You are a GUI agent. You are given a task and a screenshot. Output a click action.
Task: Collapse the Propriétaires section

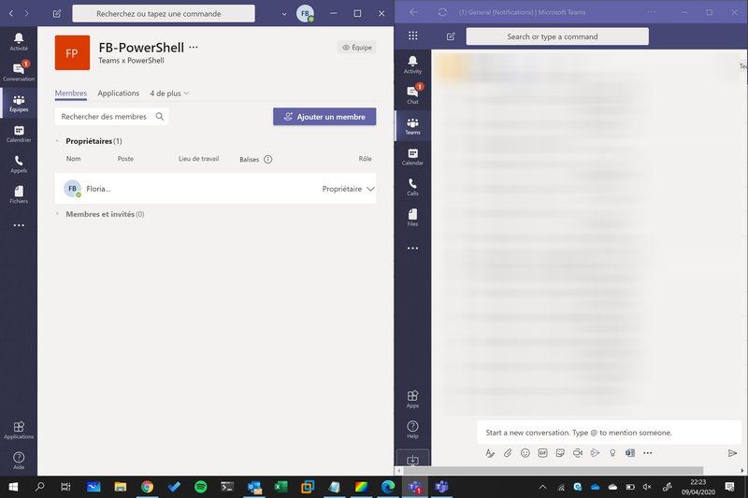(58, 141)
